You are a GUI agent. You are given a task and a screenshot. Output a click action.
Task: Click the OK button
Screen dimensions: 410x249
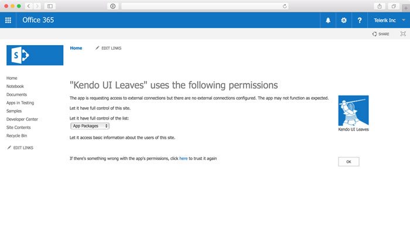click(348, 162)
